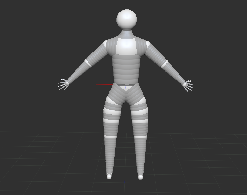Click the hand with fingers on screen-right
247x195 pixels.
tap(188, 86)
